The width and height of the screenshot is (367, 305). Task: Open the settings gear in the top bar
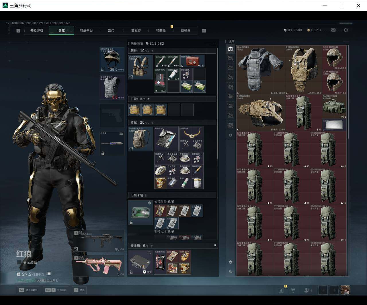tap(346, 30)
